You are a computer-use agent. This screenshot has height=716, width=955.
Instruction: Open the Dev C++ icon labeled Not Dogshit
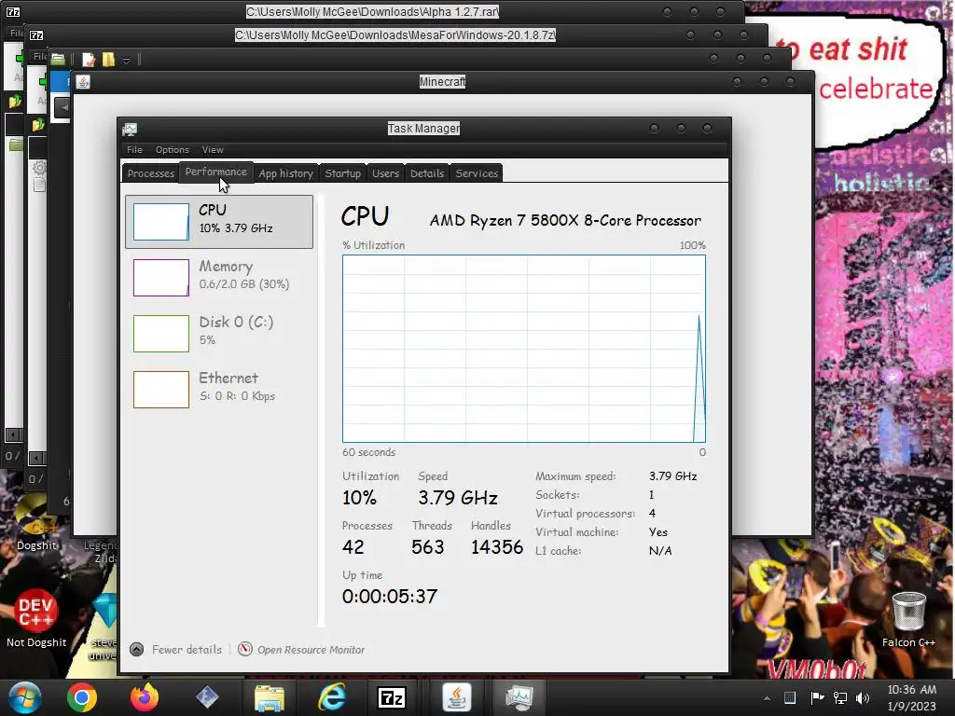pyautogui.click(x=36, y=618)
